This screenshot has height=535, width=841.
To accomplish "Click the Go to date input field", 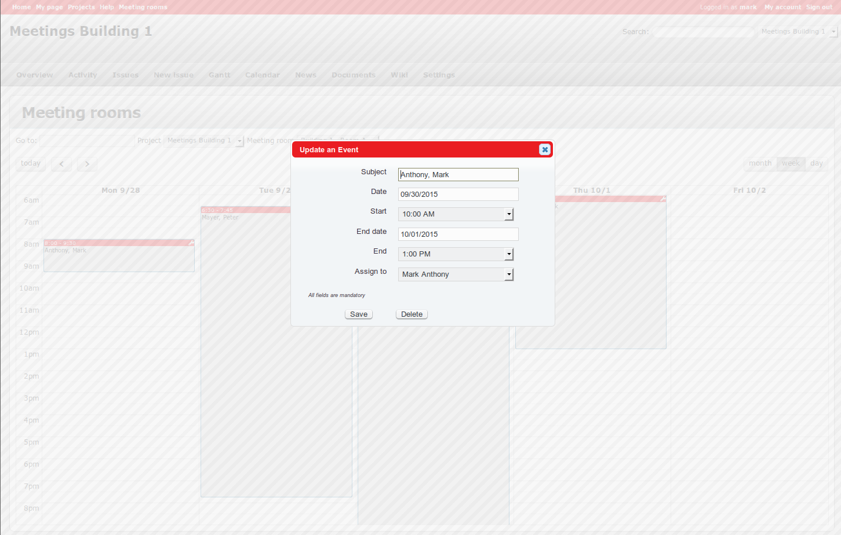I will 87,141.
